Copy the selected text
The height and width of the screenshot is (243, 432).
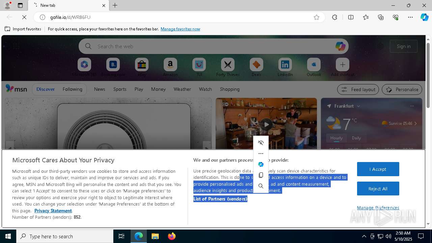point(261,175)
